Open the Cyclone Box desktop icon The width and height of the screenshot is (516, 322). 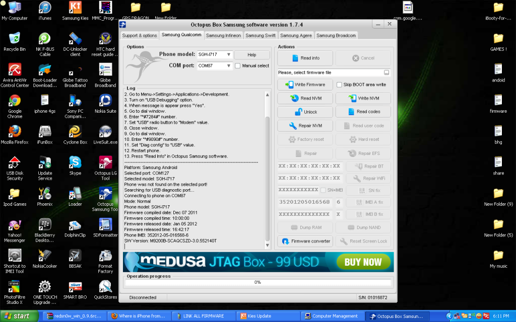75,134
